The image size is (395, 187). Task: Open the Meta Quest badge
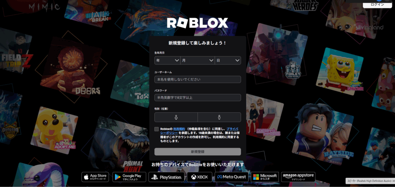pyautogui.click(x=231, y=177)
